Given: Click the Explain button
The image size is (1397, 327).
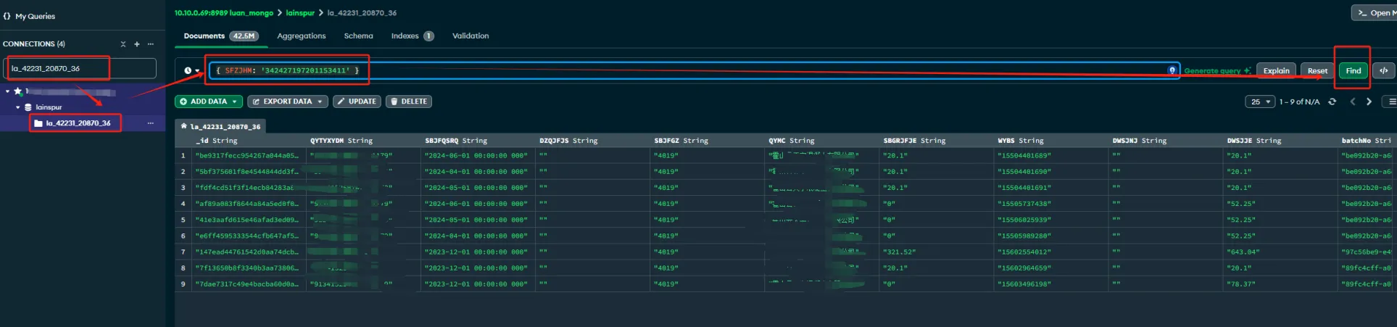Looking at the screenshot, I should coord(1276,70).
